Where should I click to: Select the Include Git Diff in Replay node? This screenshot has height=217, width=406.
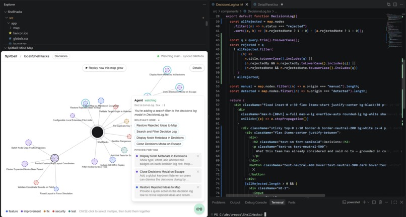pyautogui.click(x=112, y=160)
